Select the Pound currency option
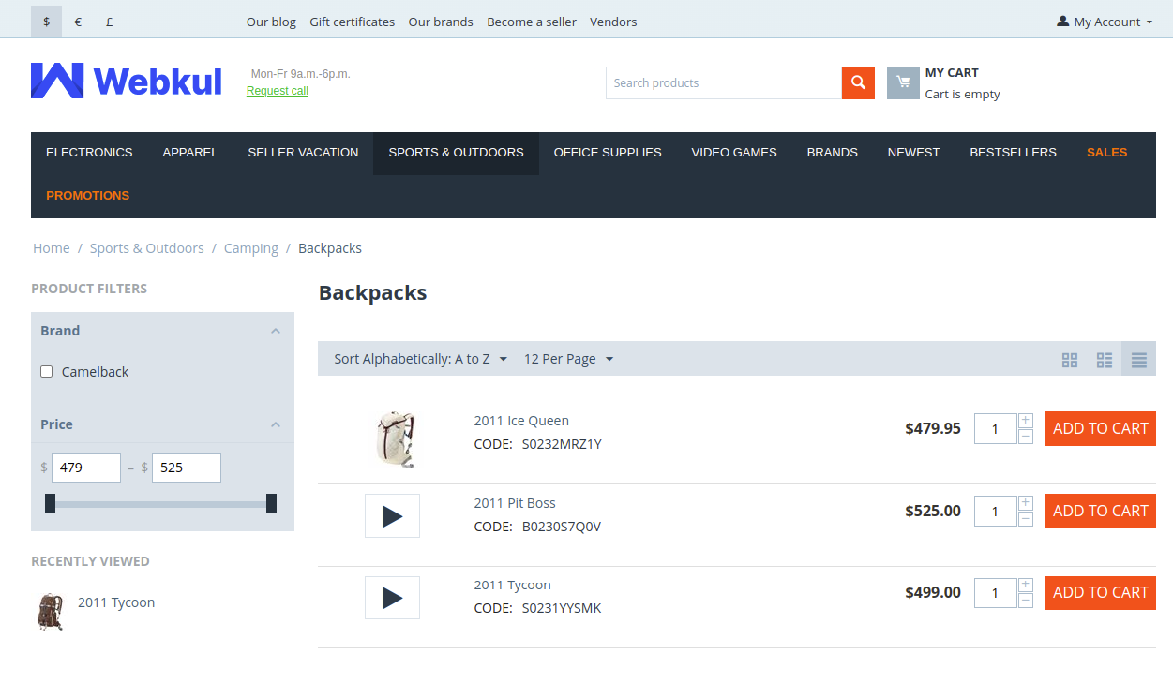1173x699 pixels. pos(109,21)
